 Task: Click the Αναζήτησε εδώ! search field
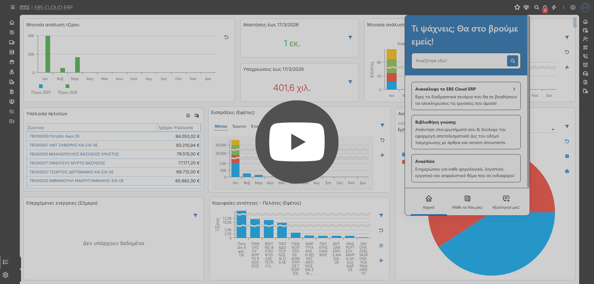(x=459, y=61)
